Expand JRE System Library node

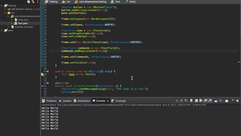5,9
